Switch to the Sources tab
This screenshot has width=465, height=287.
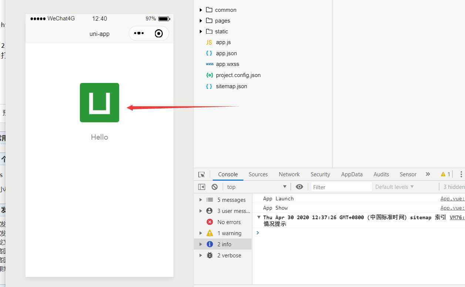[258, 174]
